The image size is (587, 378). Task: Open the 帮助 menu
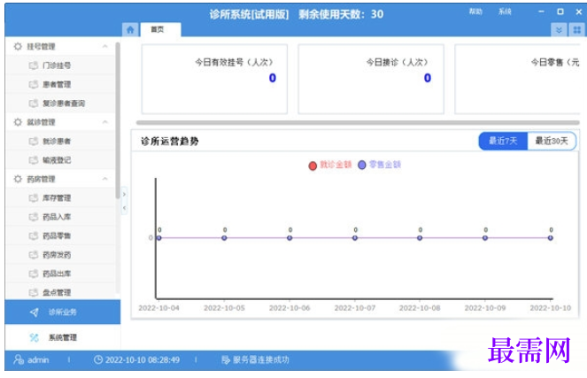click(475, 12)
